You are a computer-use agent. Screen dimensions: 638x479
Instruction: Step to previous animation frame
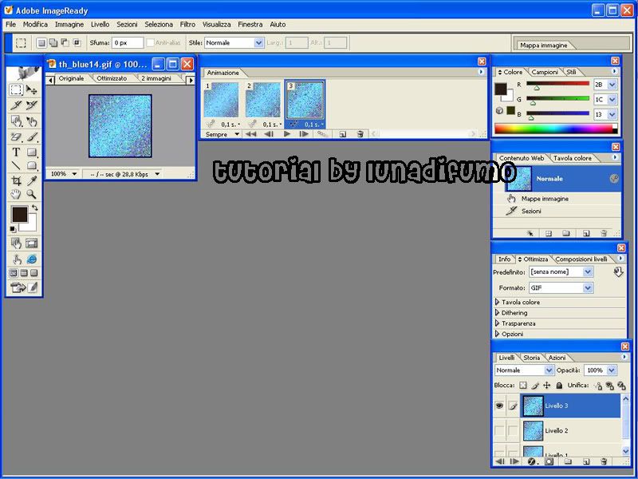(x=269, y=133)
